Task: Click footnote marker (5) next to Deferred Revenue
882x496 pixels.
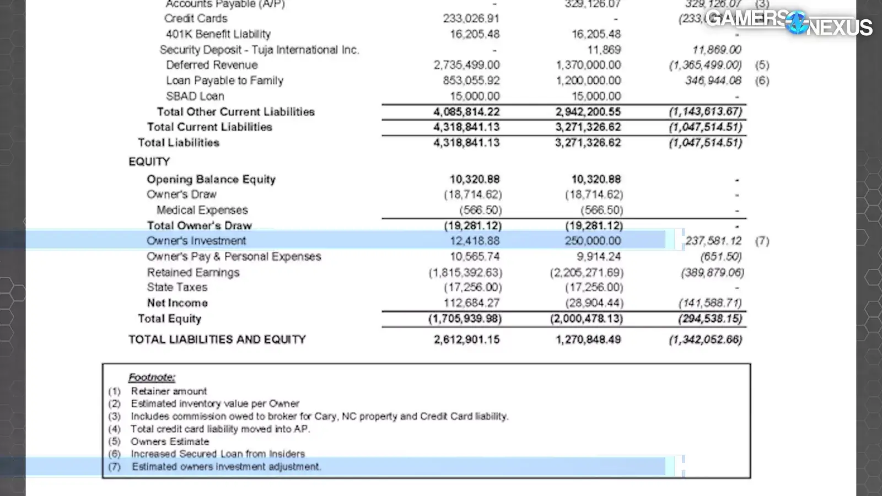Action: 762,65
